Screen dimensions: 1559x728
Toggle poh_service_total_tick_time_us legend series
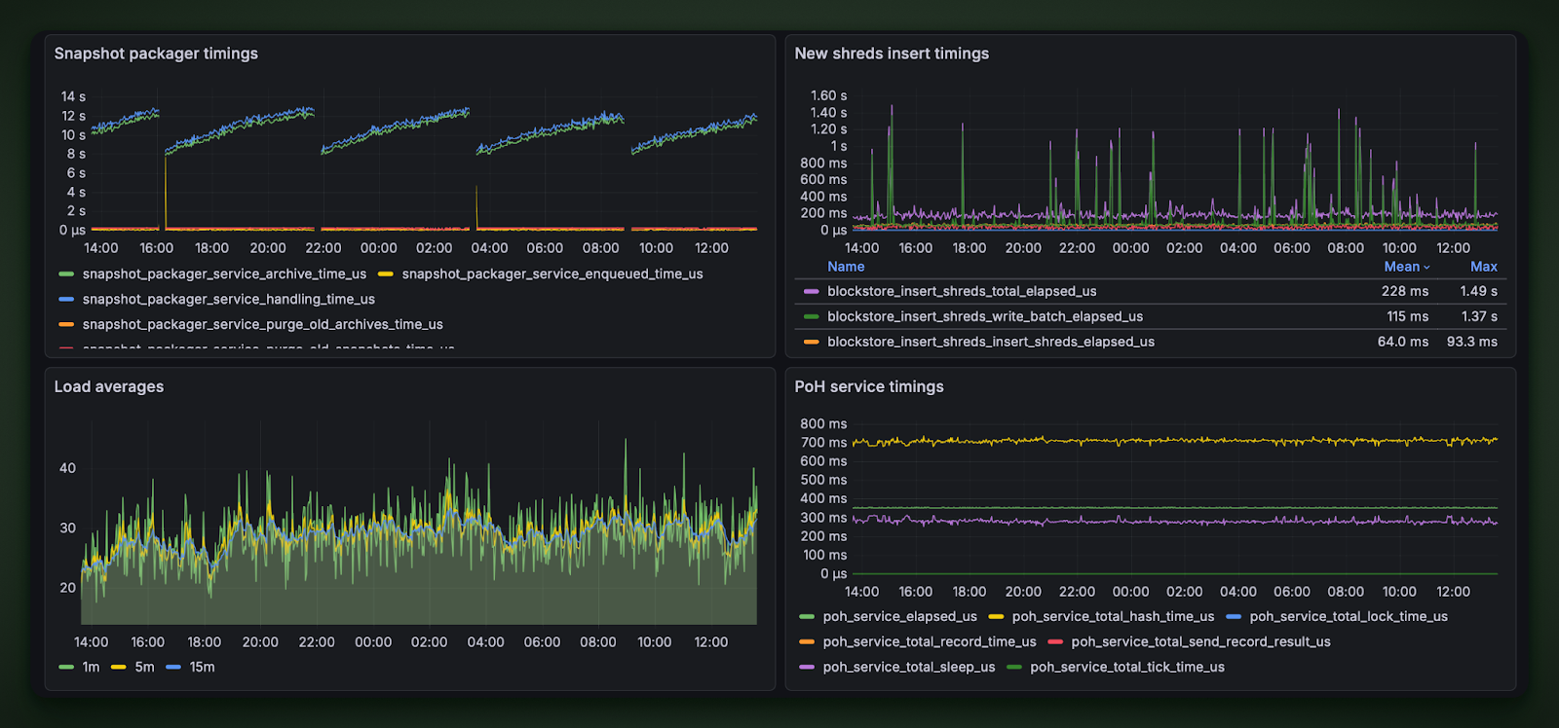1127,667
